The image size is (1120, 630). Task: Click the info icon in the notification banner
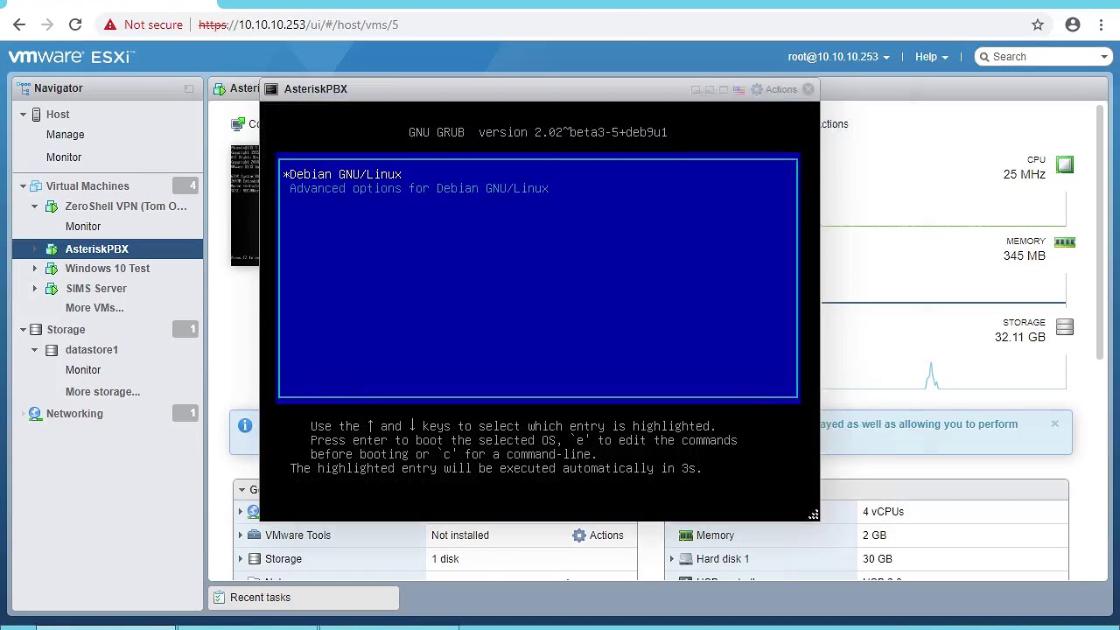245,425
